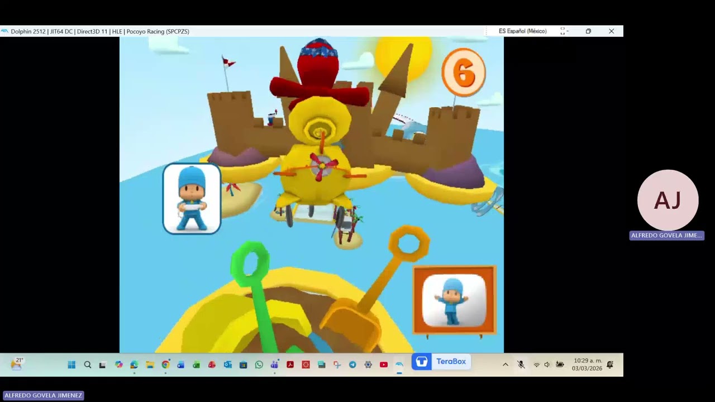Close the Dolphin emulator window
Viewport: 715px width, 402px height.
click(x=612, y=31)
